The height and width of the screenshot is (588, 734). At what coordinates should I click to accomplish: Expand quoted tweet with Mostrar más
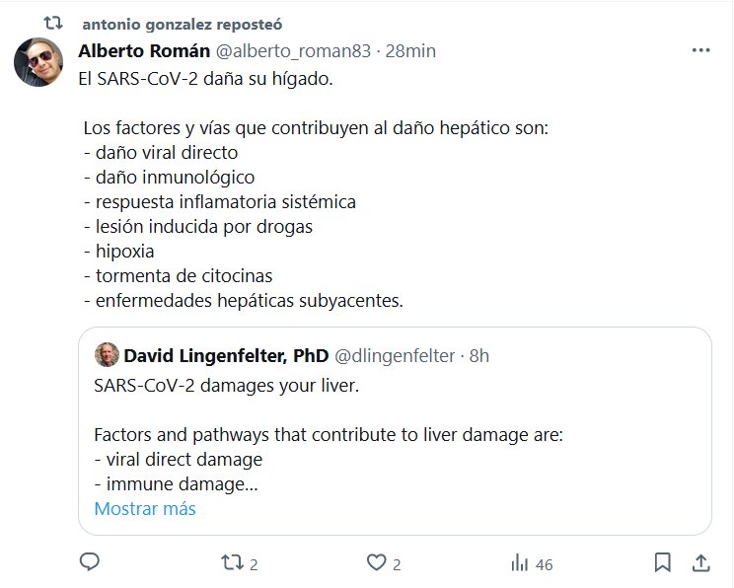click(x=145, y=509)
